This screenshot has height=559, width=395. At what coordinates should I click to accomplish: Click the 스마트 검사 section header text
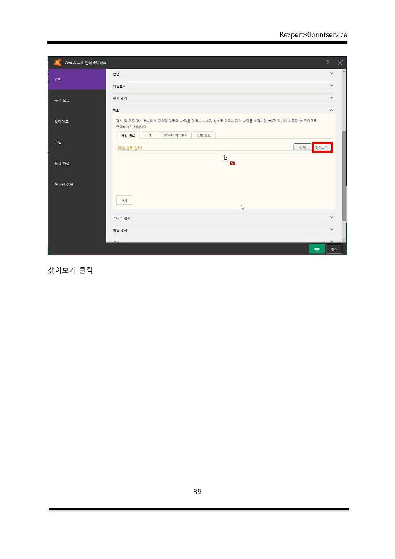(122, 218)
